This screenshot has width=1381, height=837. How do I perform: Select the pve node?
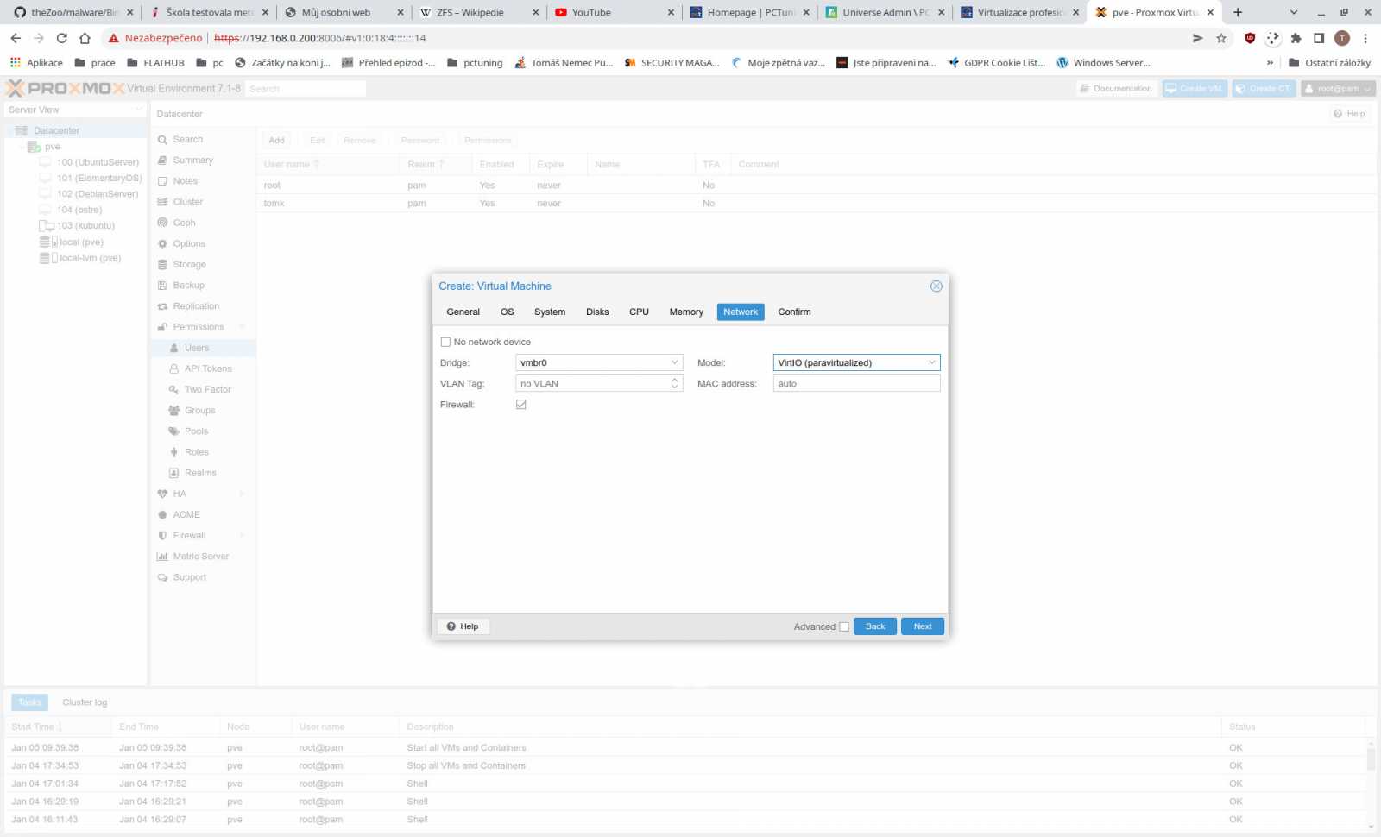53,147
